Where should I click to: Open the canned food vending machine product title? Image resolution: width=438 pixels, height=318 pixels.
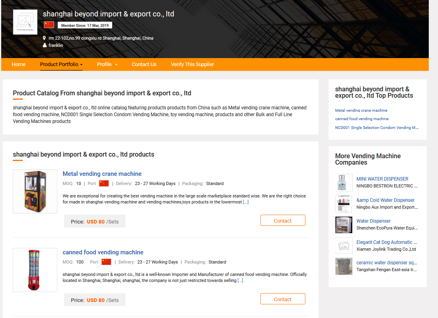103,252
